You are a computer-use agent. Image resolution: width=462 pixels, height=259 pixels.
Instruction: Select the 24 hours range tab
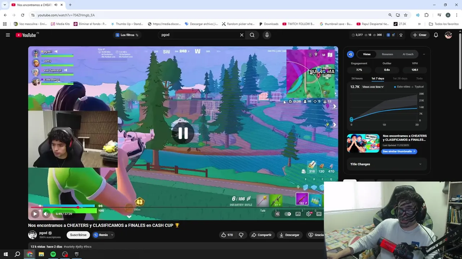357,78
